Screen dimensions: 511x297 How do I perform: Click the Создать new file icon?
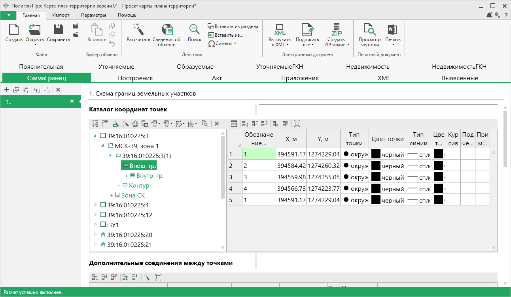click(14, 30)
